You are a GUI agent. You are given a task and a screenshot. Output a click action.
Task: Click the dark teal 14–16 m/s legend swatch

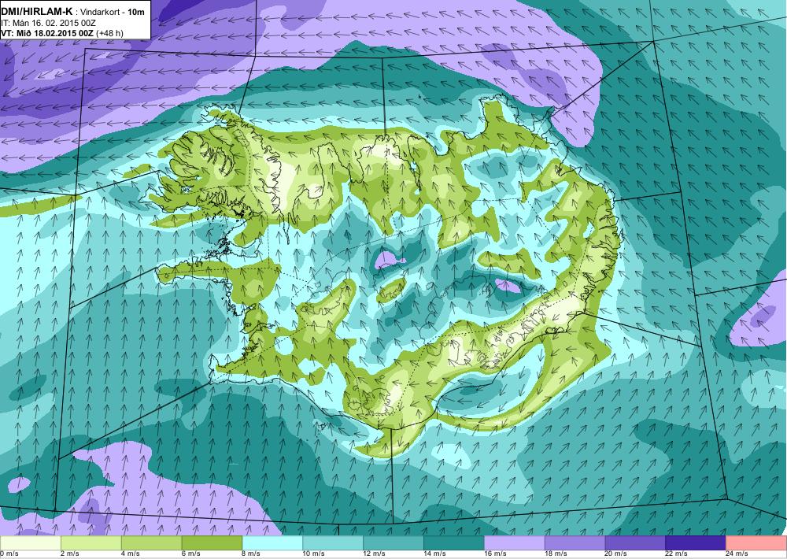pyautogui.click(x=454, y=543)
